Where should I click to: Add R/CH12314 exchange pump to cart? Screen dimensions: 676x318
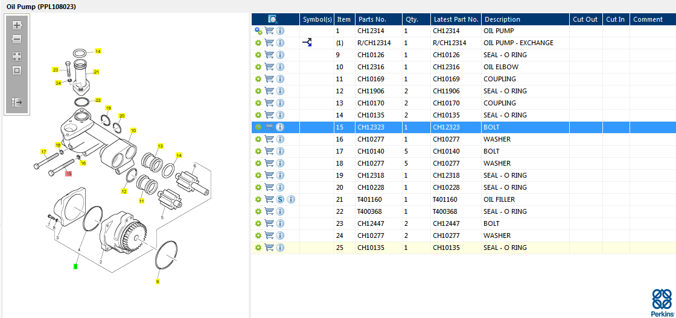269,43
